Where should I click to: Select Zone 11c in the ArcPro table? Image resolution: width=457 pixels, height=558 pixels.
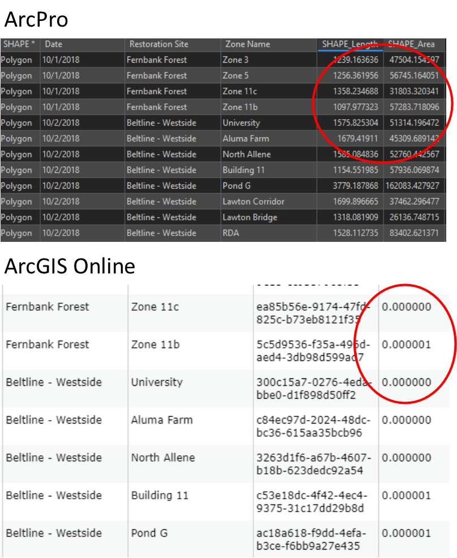(240, 91)
